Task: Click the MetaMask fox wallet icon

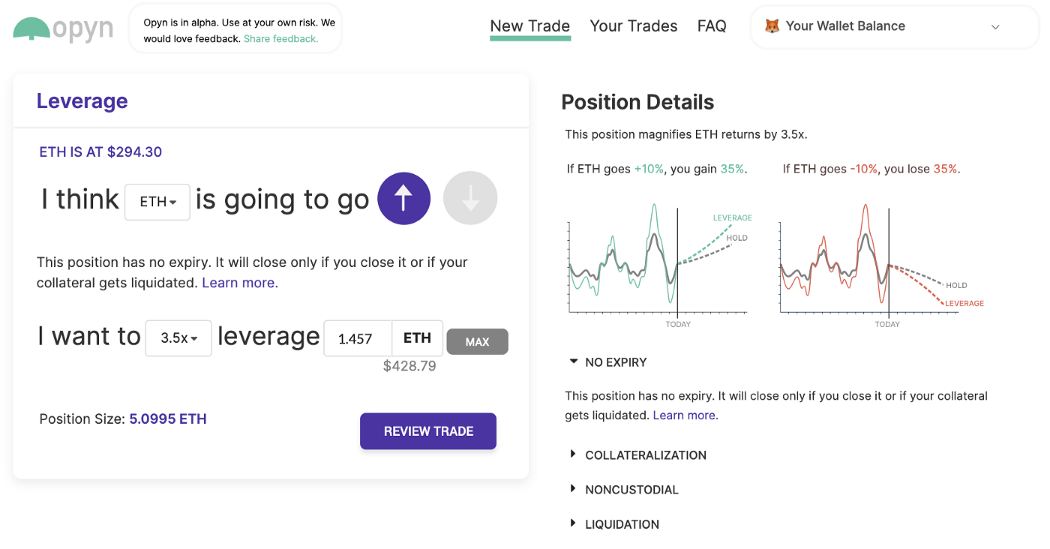Action: coord(770,25)
